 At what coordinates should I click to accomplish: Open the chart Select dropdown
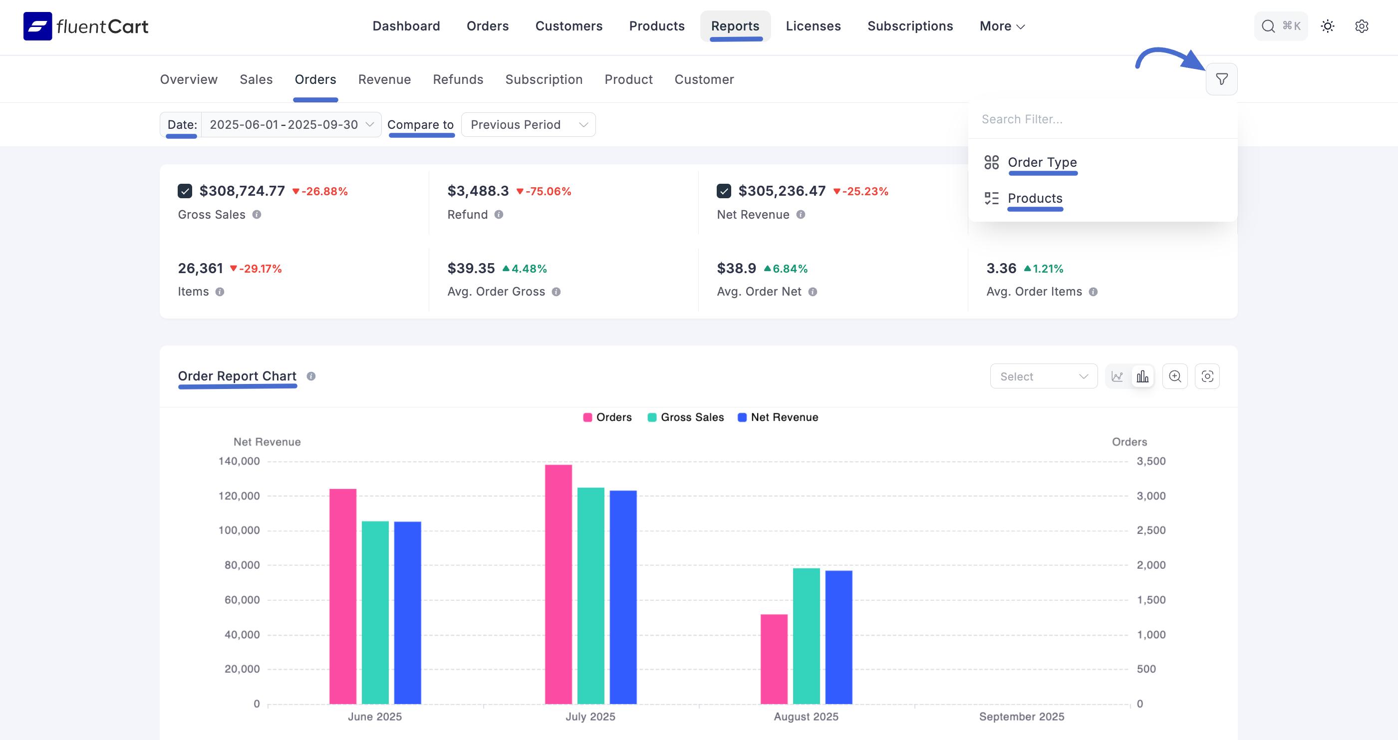[1043, 376]
